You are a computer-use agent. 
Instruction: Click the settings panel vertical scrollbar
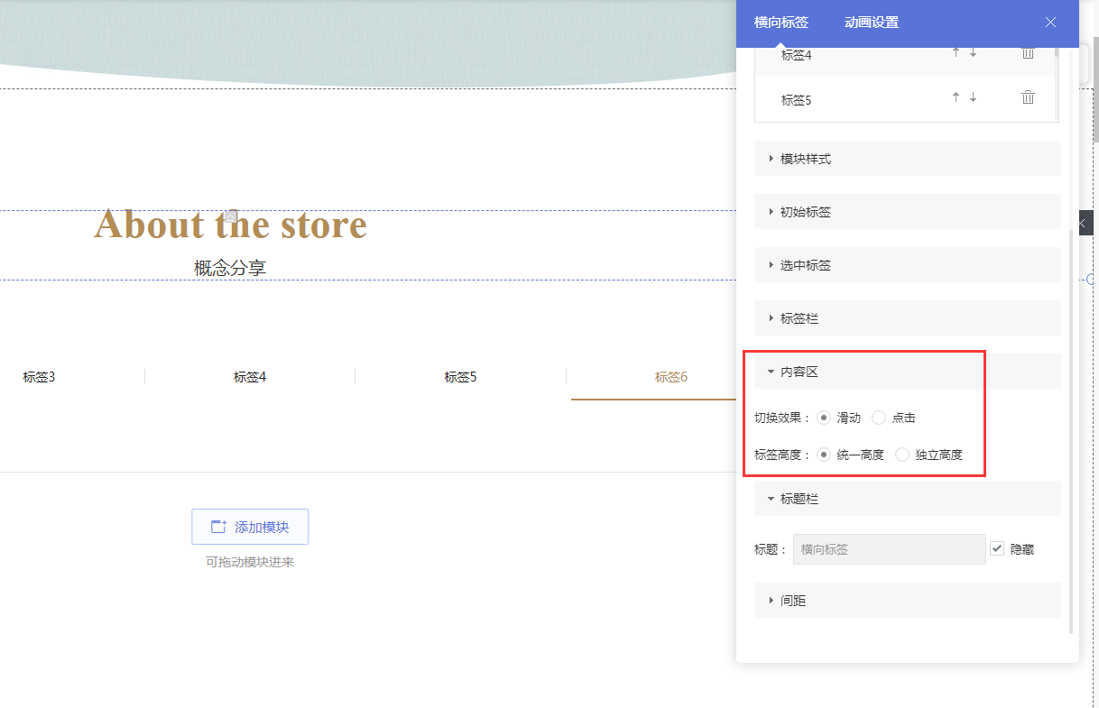[1070, 431]
